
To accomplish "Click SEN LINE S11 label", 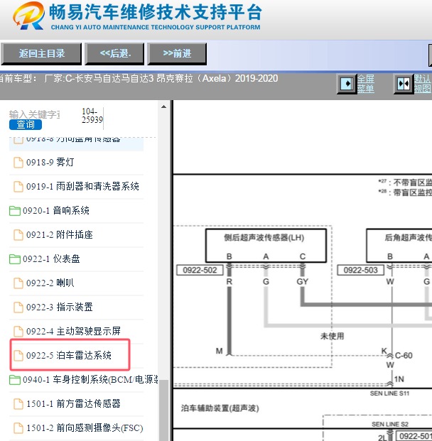I will [x=389, y=393].
